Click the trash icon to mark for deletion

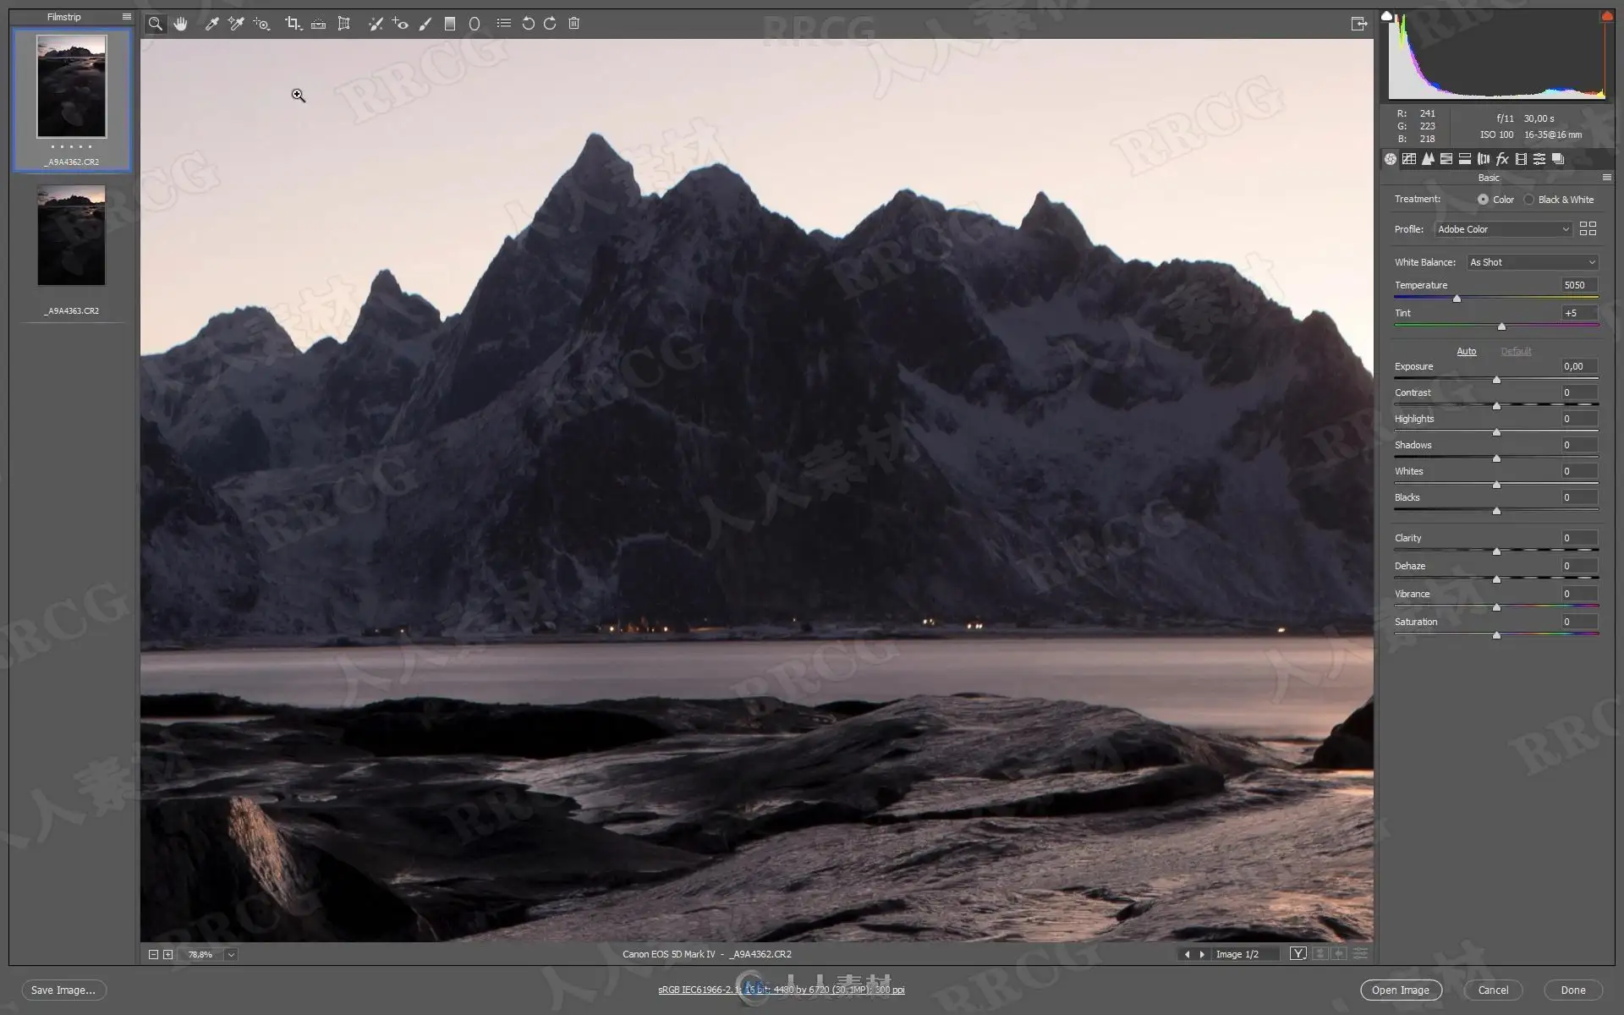click(573, 24)
